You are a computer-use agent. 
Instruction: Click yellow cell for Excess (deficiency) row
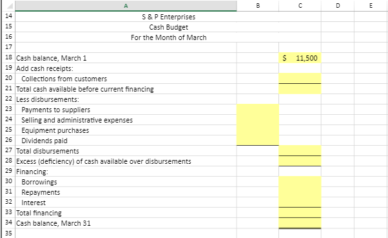point(300,161)
